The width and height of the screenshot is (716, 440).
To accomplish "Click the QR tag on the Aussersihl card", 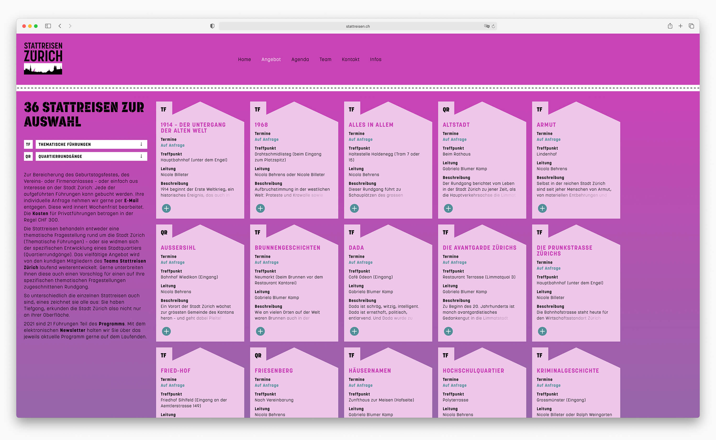I will pos(164,232).
